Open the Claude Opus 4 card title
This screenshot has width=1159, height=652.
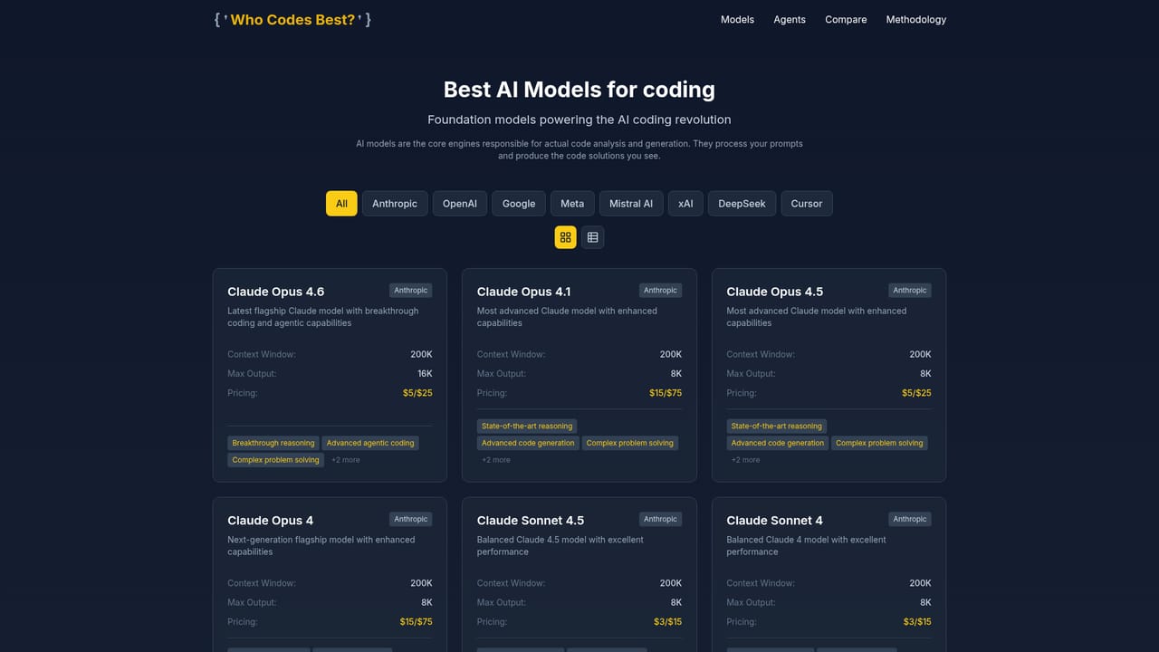[271, 521]
